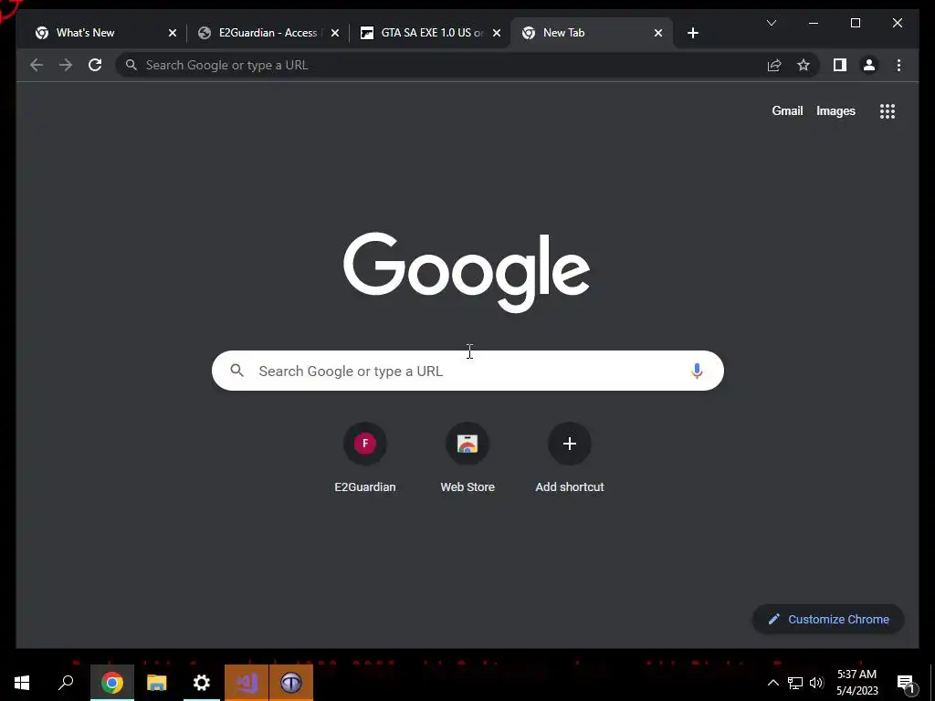Click the Google logo

[467, 272]
